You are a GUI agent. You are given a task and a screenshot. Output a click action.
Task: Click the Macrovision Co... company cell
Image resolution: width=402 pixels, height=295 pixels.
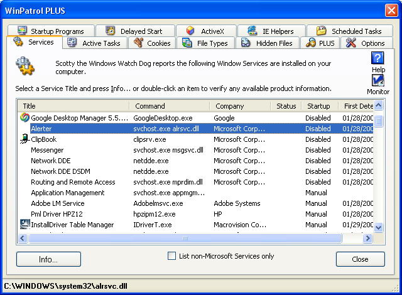(240, 225)
